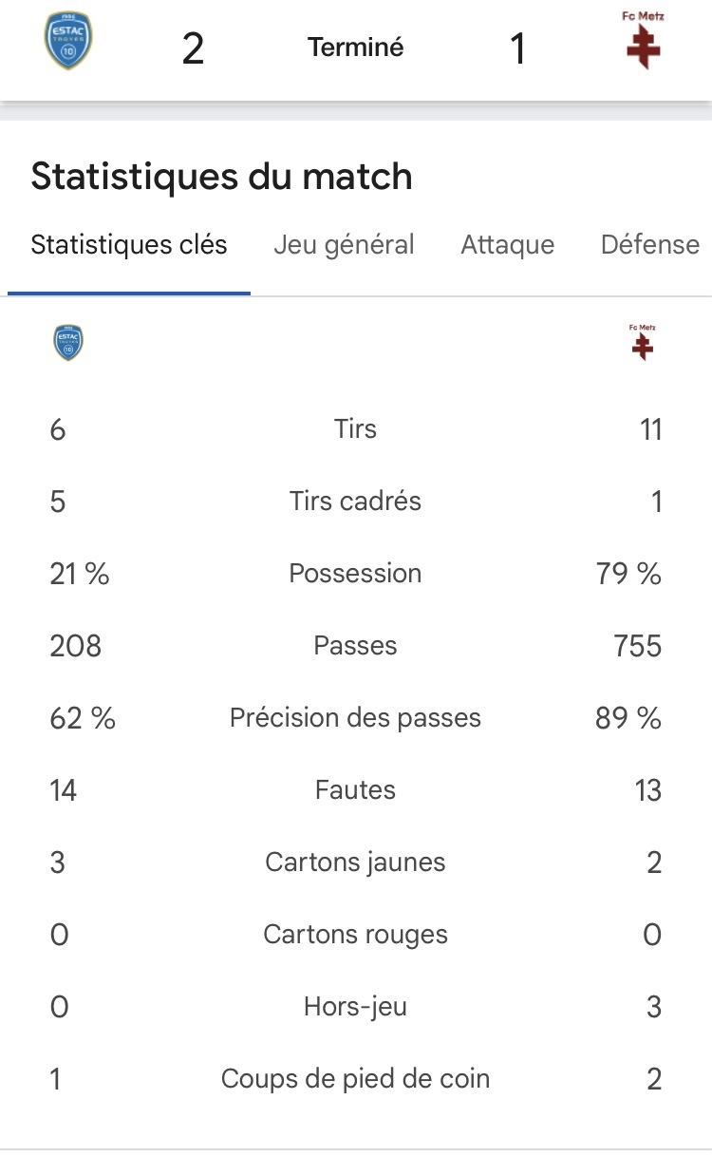The width and height of the screenshot is (712, 1156).
Task: Switch to the Jeu général tab
Action: (x=345, y=245)
